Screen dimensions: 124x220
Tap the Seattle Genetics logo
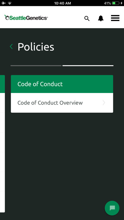tap(26, 17)
